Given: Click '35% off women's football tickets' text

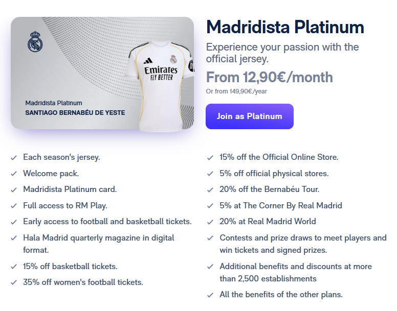Looking at the screenshot, I should (83, 282).
